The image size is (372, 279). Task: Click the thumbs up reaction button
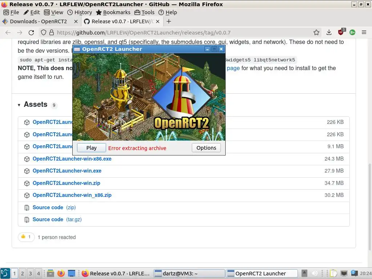click(x=26, y=237)
